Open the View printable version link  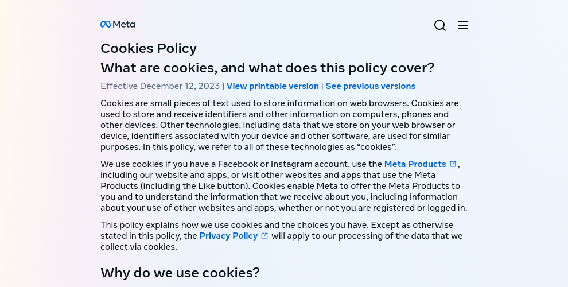point(273,86)
